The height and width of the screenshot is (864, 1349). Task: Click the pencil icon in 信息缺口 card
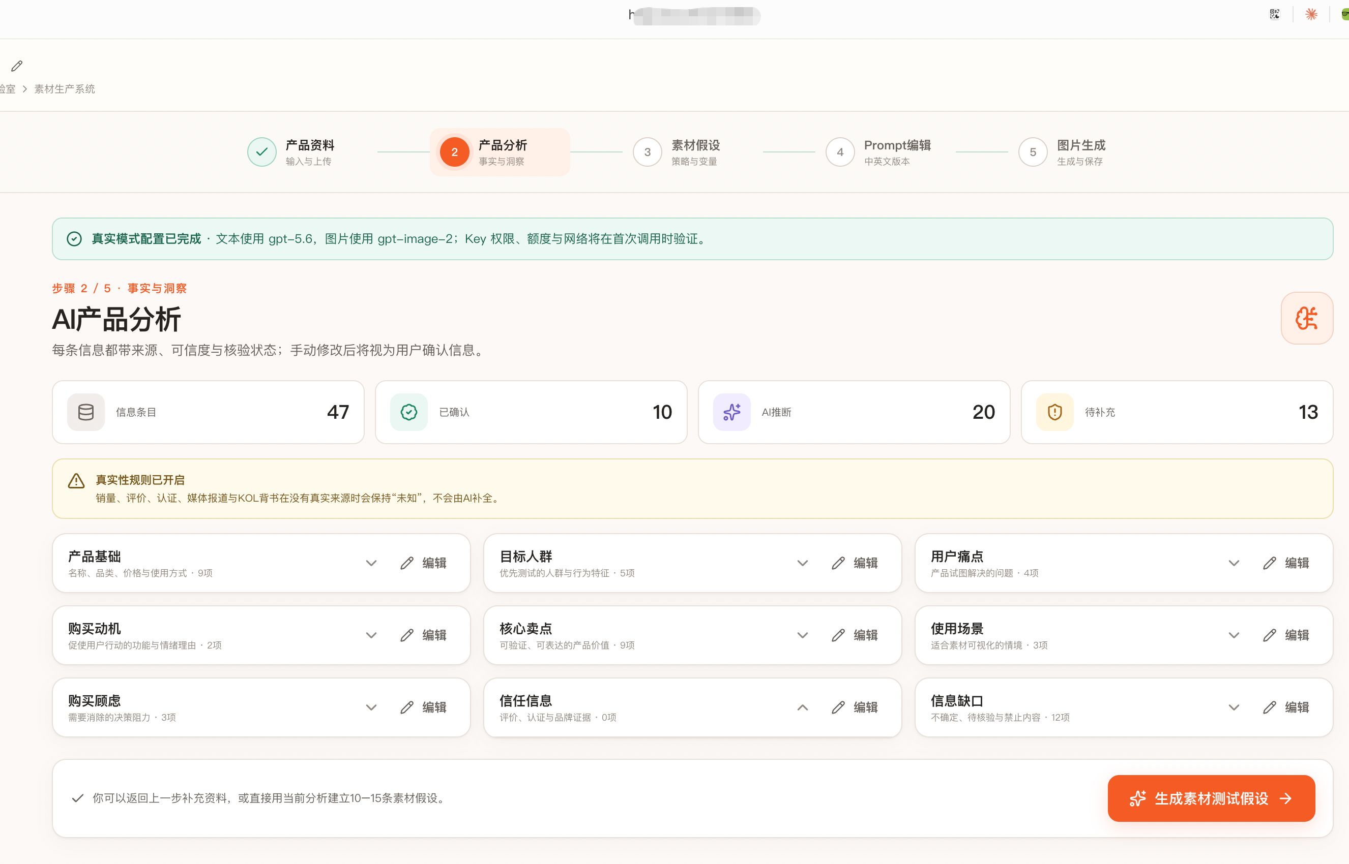tap(1269, 707)
